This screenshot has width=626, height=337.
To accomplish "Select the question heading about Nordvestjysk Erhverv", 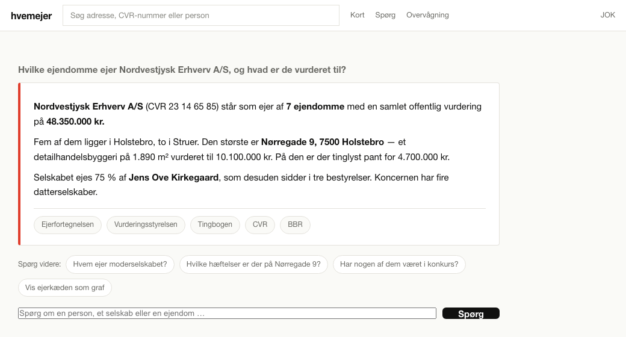I will pyautogui.click(x=182, y=70).
